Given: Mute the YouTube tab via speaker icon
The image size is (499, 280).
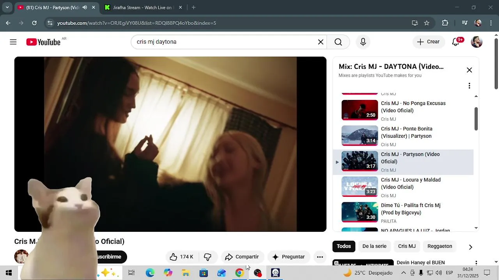Looking at the screenshot, I should click(85, 7).
